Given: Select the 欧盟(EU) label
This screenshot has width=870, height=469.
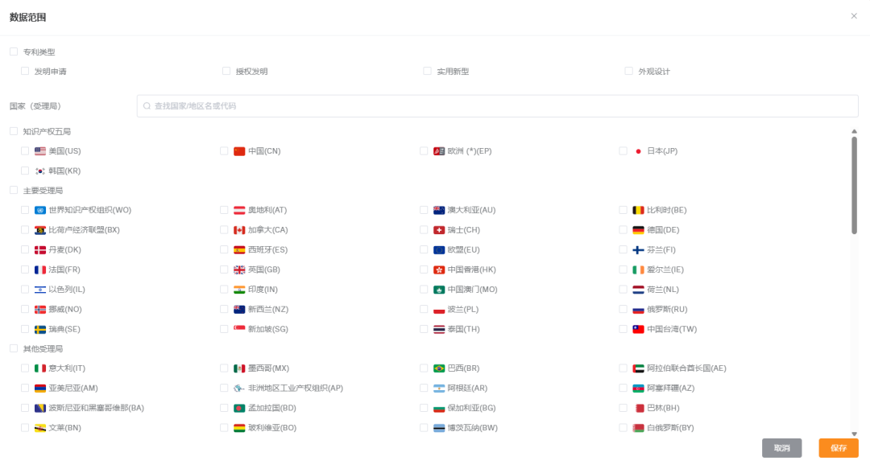Looking at the screenshot, I should tap(464, 250).
